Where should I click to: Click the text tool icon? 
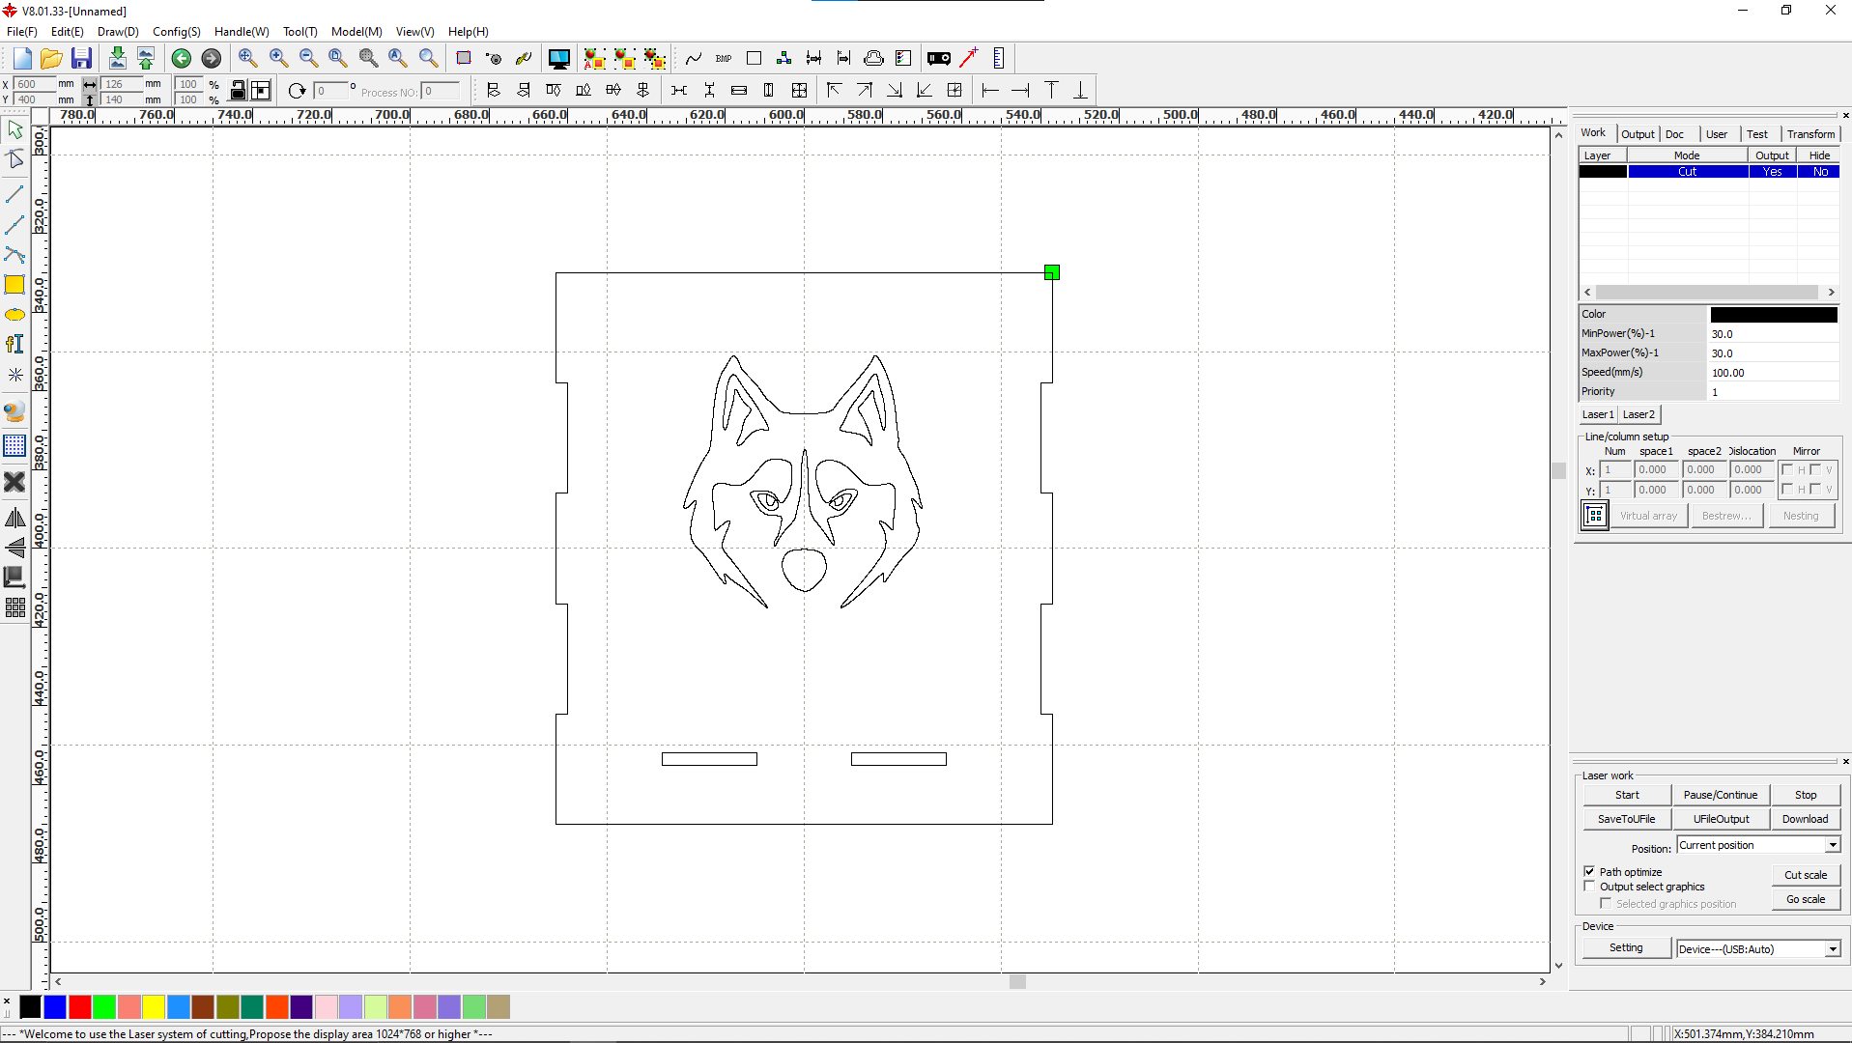pos(14,345)
